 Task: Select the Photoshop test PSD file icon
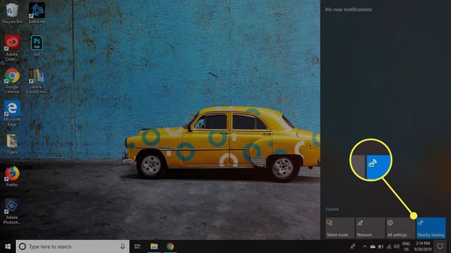coord(37,46)
